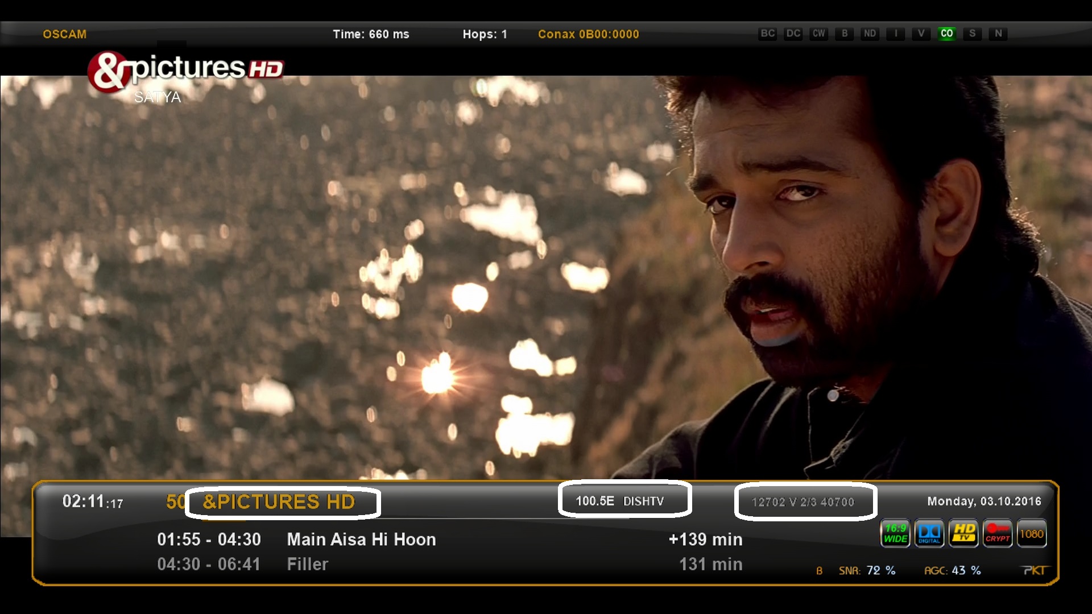Click the HD TV icon

963,534
